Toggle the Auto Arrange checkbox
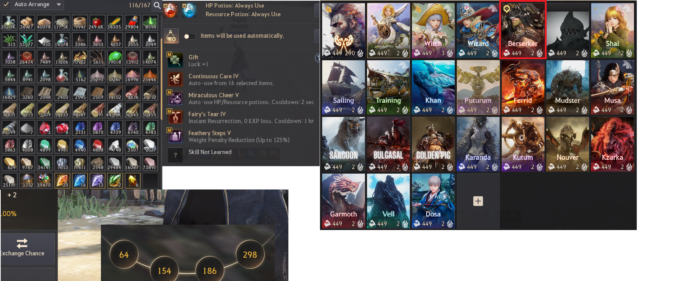This screenshot has height=281, width=677. pyautogui.click(x=6, y=5)
